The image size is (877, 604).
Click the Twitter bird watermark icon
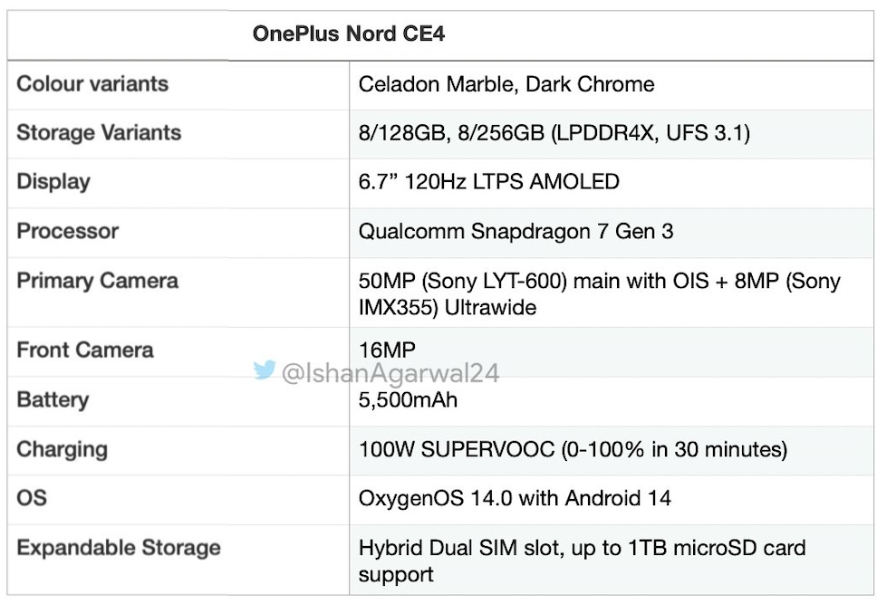click(264, 369)
